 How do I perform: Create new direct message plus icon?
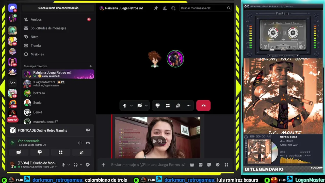(x=90, y=66)
